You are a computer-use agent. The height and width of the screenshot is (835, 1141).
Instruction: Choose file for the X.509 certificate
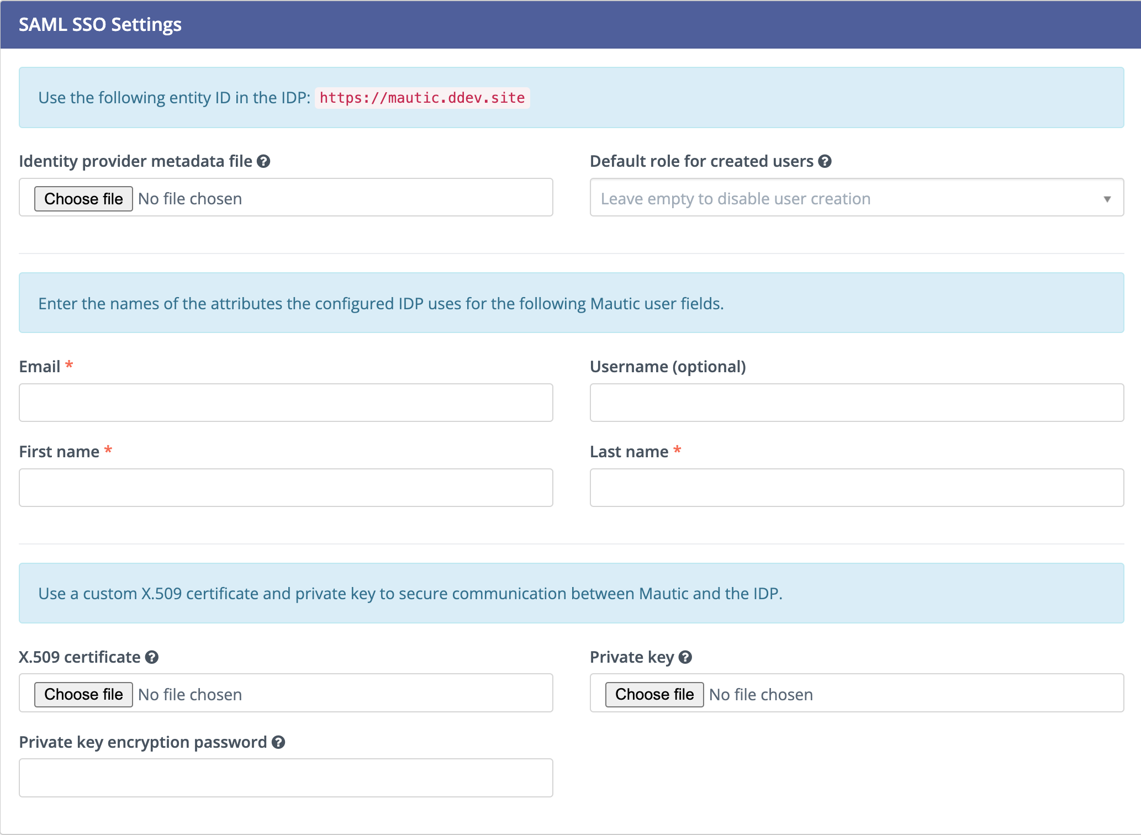(x=83, y=694)
